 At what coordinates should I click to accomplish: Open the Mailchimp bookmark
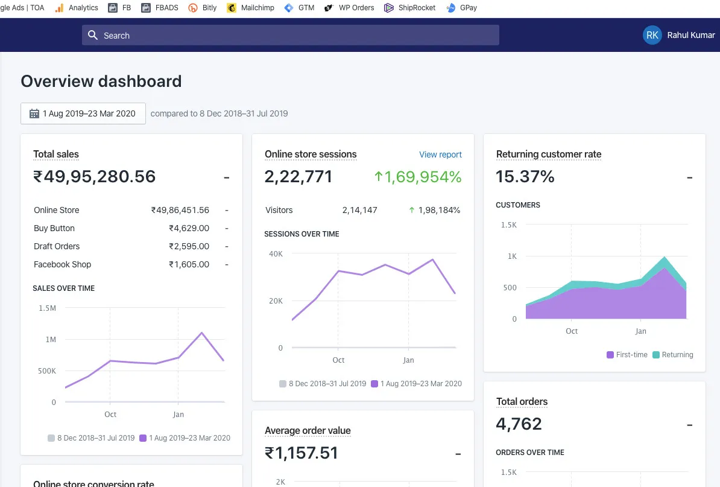coord(250,8)
